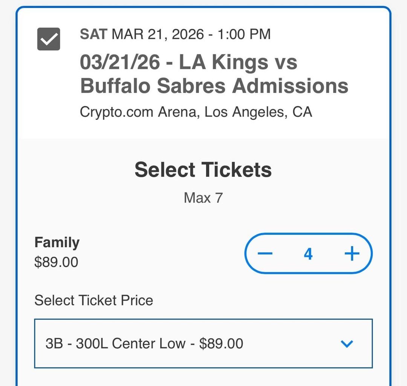Select the ticket quantity value of 4

[309, 253]
